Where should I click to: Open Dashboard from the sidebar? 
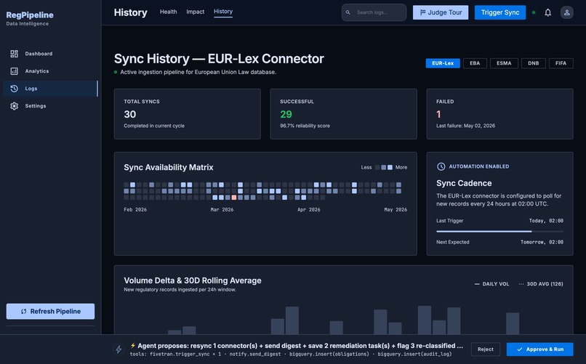pyautogui.click(x=50, y=54)
